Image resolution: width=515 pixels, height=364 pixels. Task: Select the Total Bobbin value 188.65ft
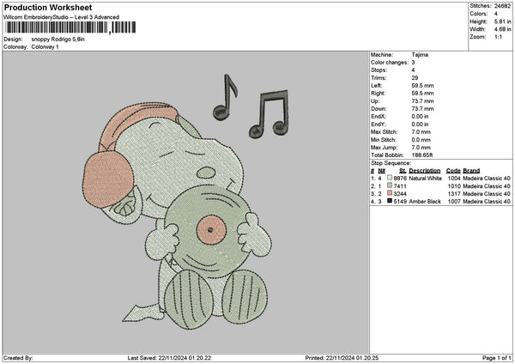click(x=422, y=155)
